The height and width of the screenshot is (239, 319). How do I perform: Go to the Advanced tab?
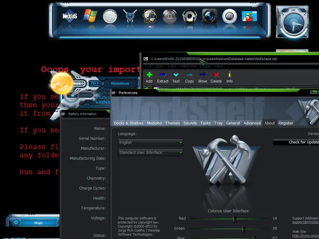pyautogui.click(x=252, y=123)
